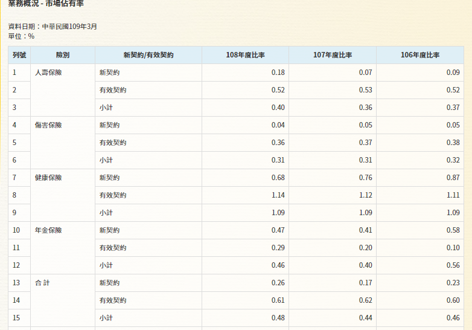Select 107年度 value 0.62 in row 14

365,300
